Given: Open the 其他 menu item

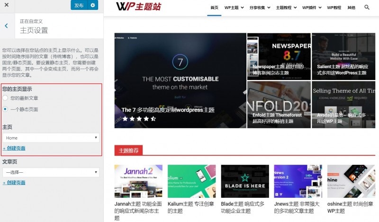Looking at the screenshot, I should point(352,8).
